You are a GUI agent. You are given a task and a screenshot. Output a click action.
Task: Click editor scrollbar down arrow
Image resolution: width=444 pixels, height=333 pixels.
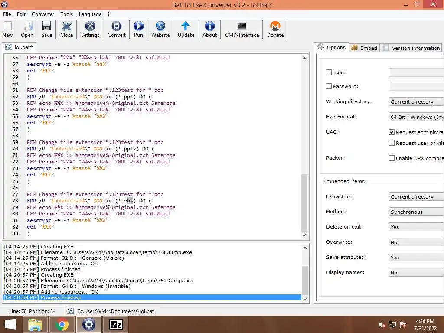304,235
